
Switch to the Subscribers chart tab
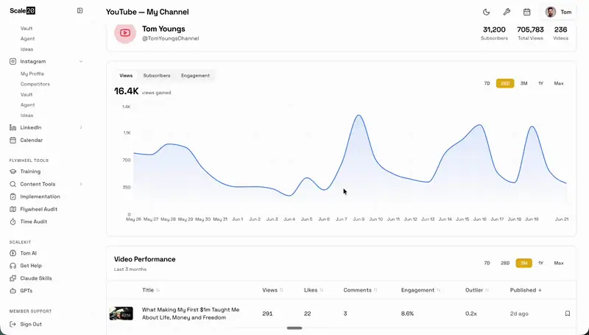tap(157, 76)
